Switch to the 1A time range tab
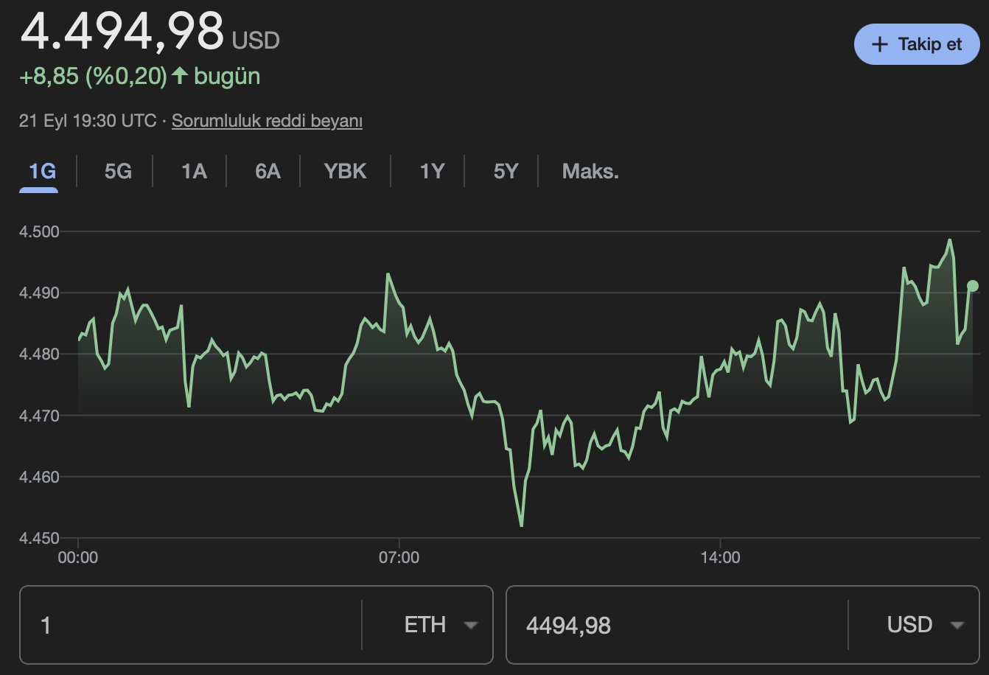 coord(194,171)
